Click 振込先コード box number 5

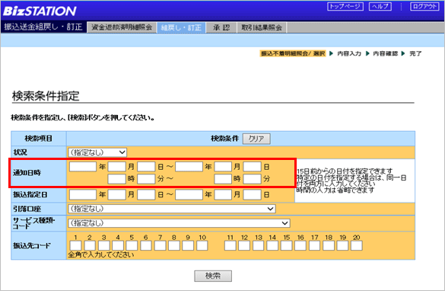132,245
